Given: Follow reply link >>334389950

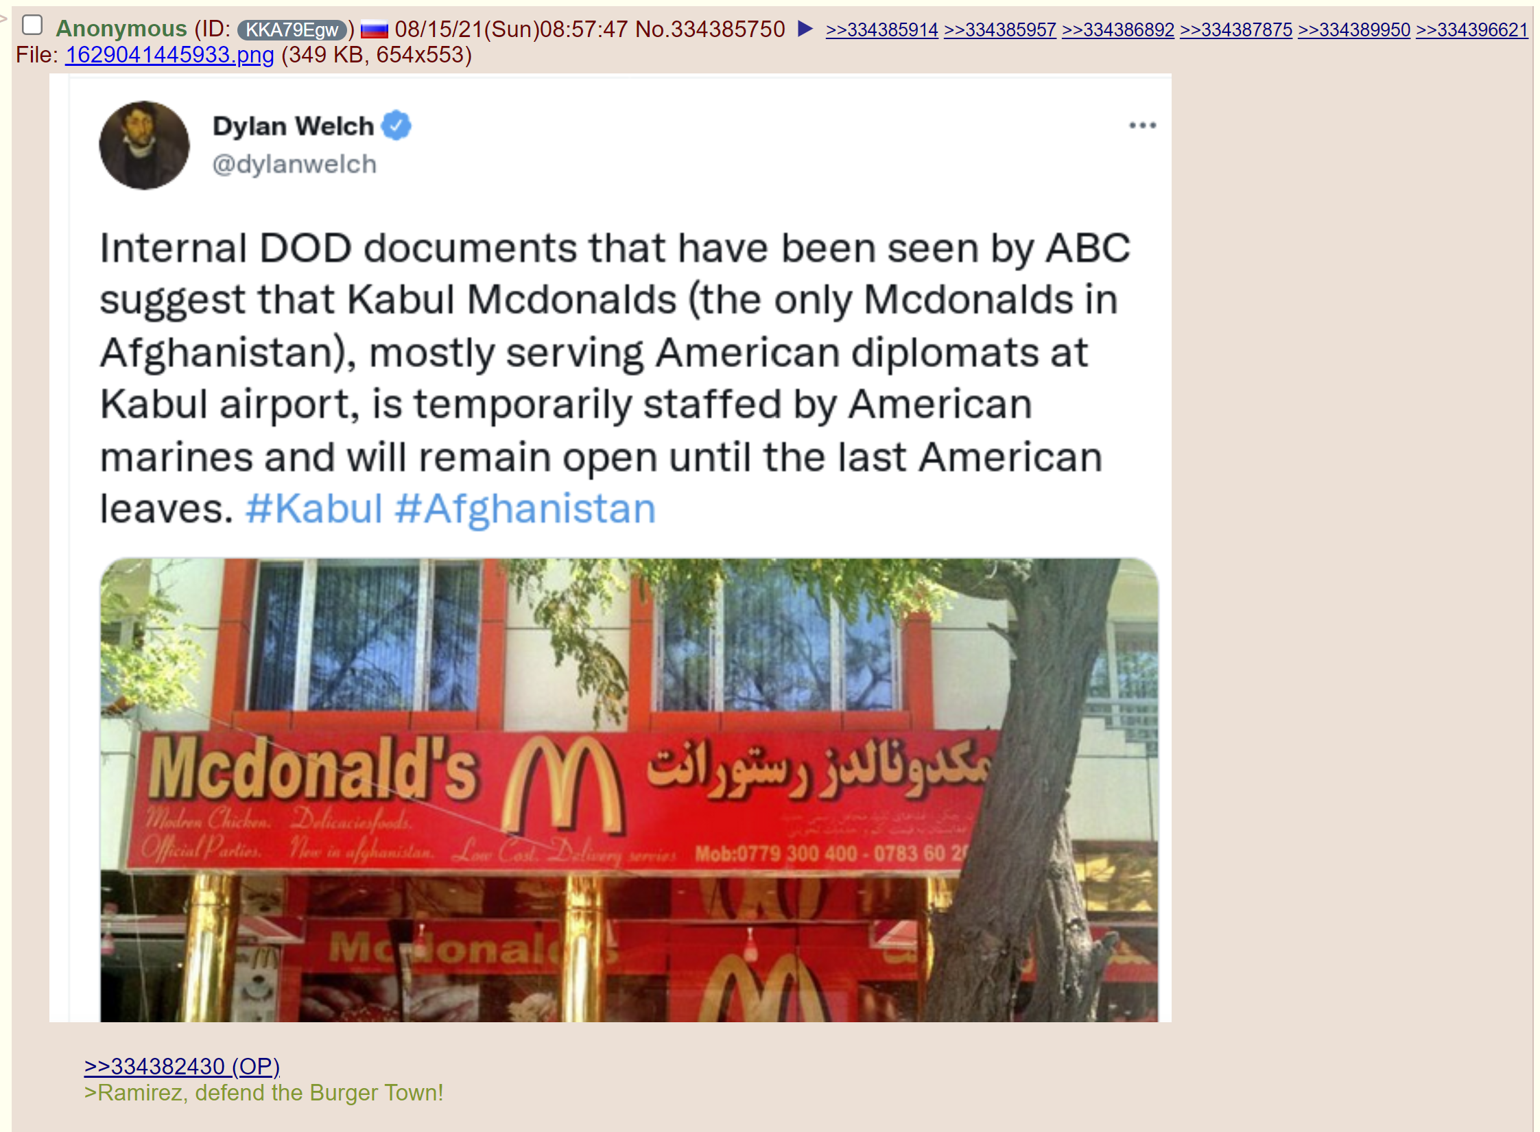Looking at the screenshot, I should [1354, 30].
